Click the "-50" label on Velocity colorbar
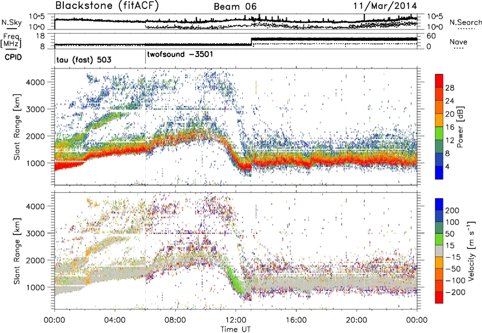Screen dimensions: 482x333 [x=452, y=269]
